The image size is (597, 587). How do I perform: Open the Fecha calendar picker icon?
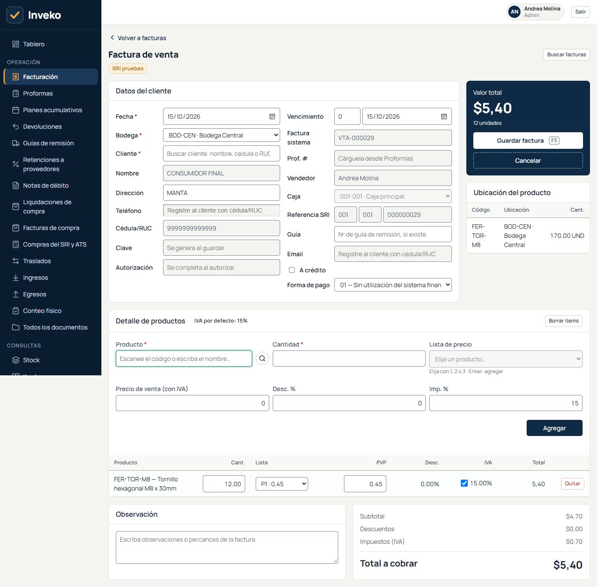click(x=272, y=117)
